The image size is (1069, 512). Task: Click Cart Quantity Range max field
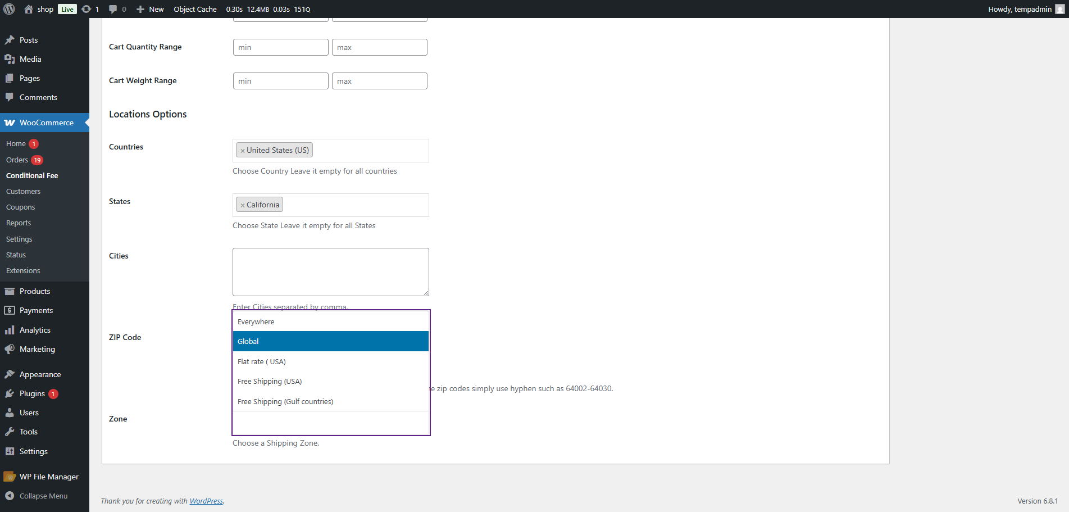click(x=380, y=47)
